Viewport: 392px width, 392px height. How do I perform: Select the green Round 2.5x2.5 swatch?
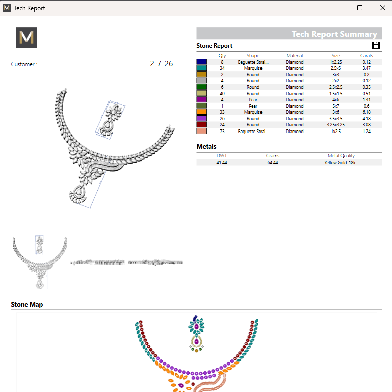pyautogui.click(x=201, y=87)
